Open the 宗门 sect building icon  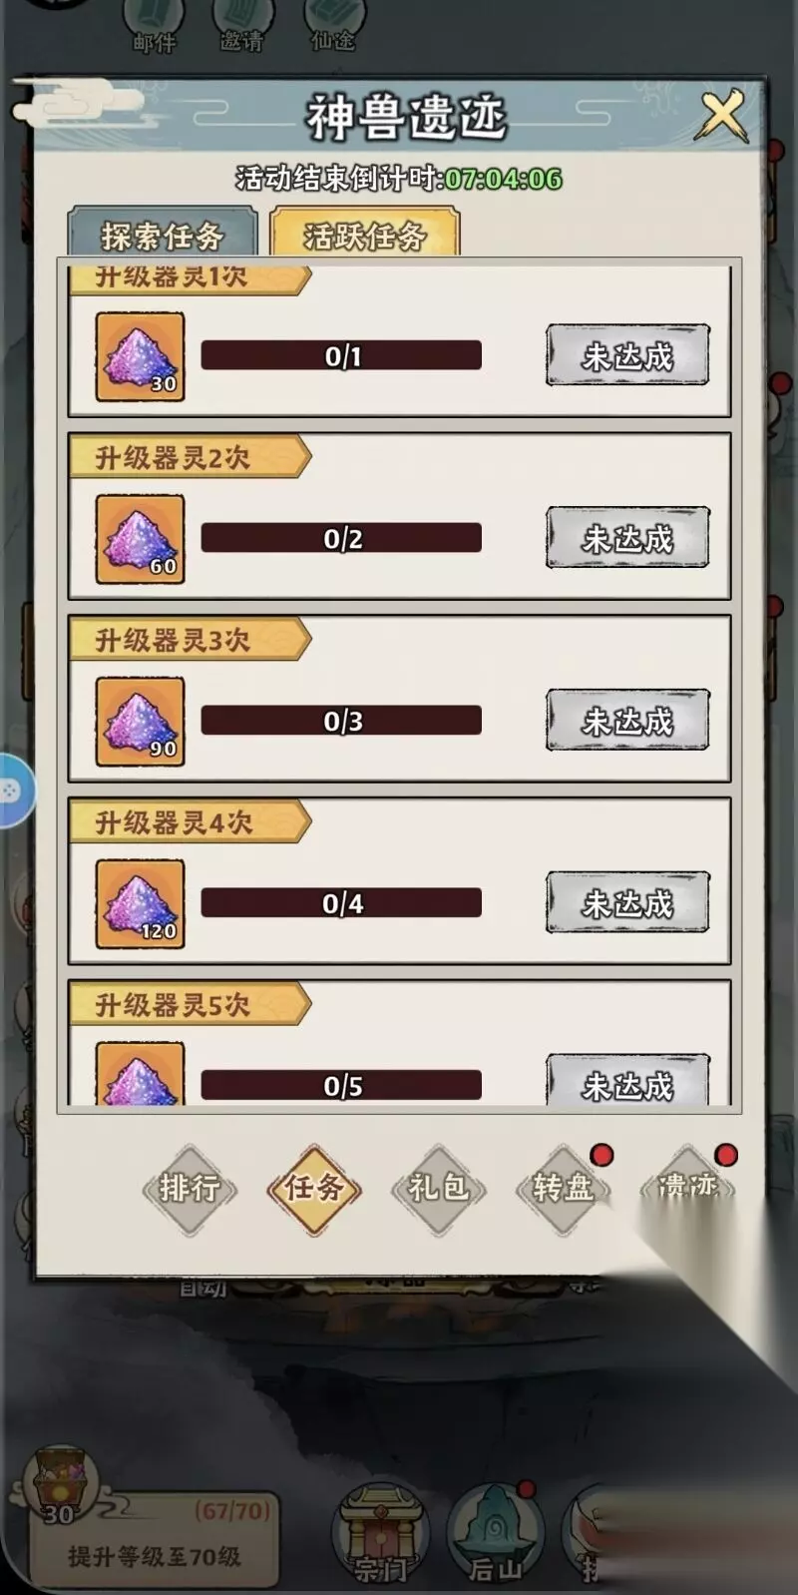pyautogui.click(x=381, y=1537)
